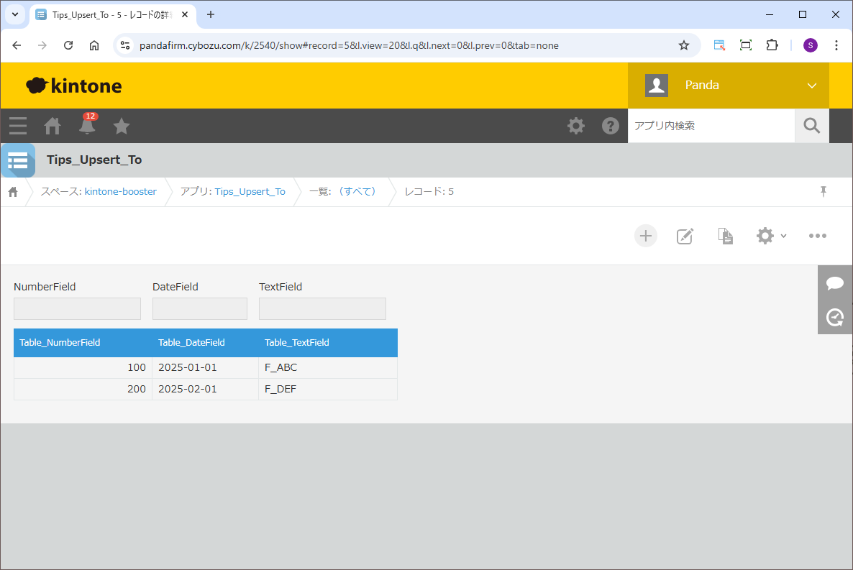Image resolution: width=853 pixels, height=570 pixels.
Task: Open the three-line navigation menu
Action: pyautogui.click(x=18, y=126)
